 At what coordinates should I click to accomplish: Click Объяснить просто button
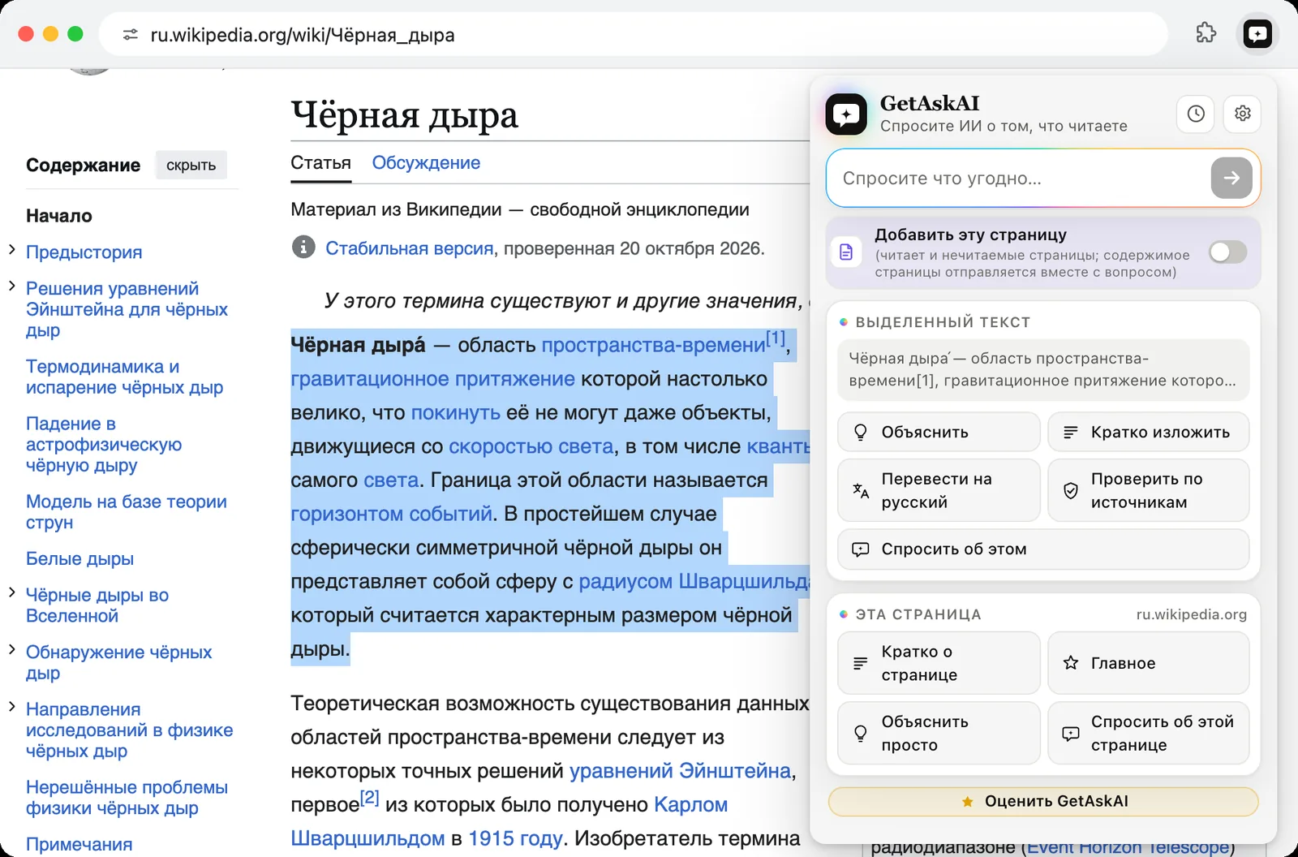[x=939, y=734]
